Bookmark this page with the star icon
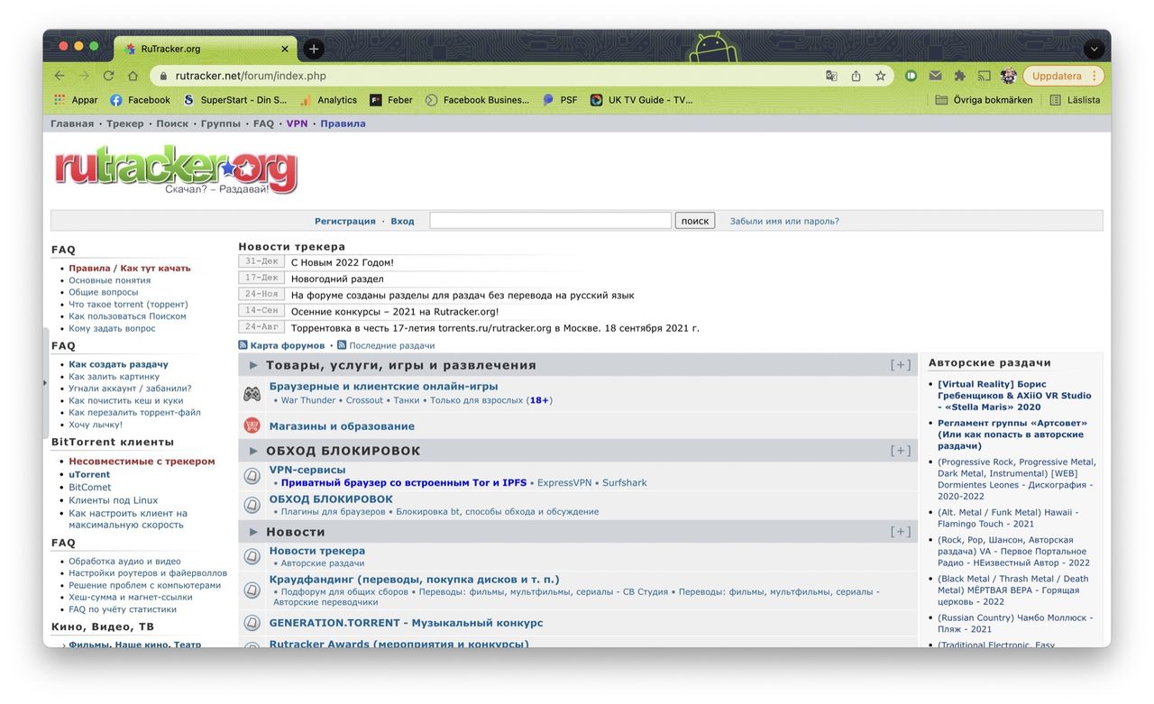1154x704 pixels. [x=880, y=76]
